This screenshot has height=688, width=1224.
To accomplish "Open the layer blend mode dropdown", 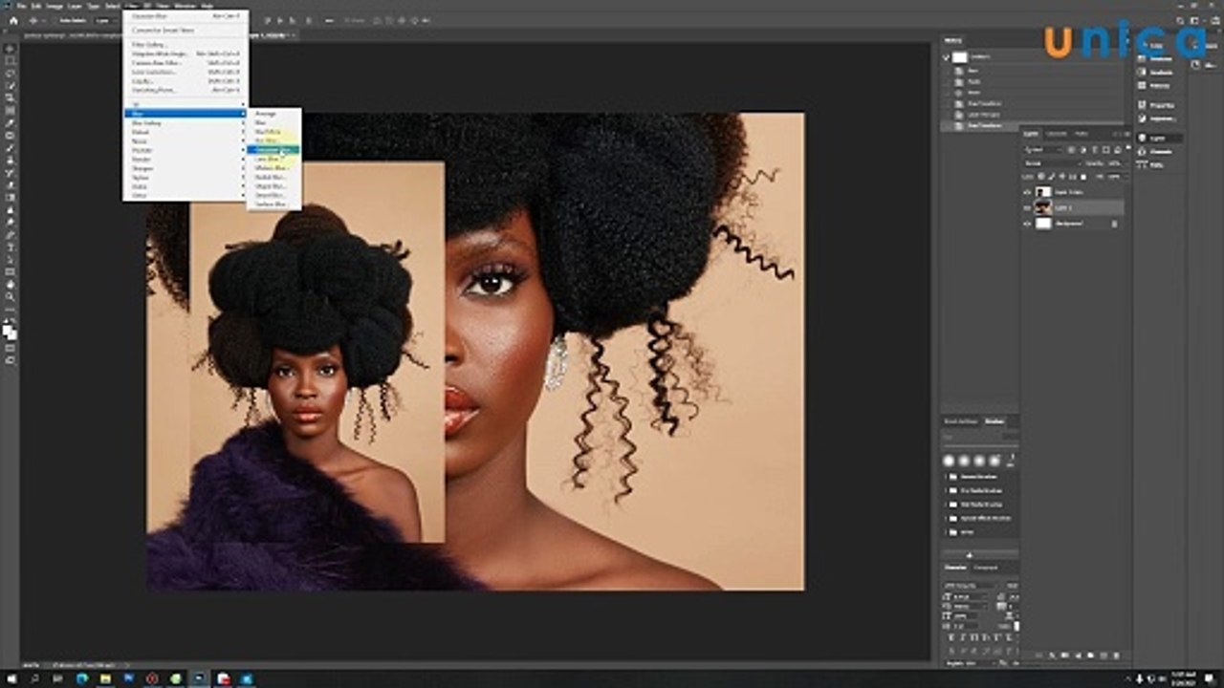I will [1053, 163].
